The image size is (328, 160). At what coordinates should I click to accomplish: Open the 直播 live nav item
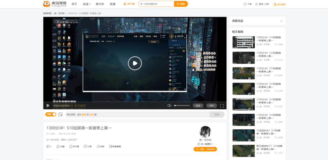112,4
